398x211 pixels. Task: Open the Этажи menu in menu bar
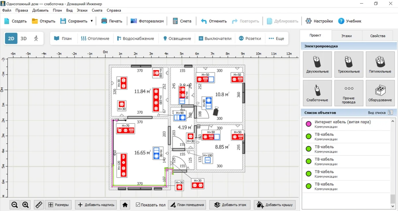tap(82, 10)
